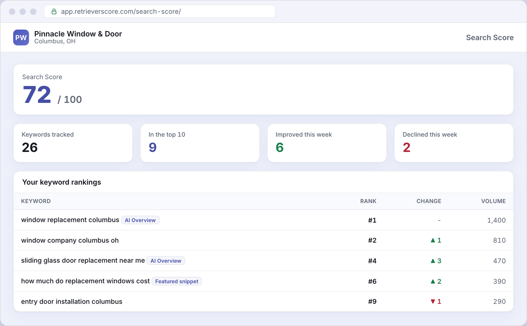Click the down 1 change indicator
This screenshot has width=527, height=326.
click(436, 302)
